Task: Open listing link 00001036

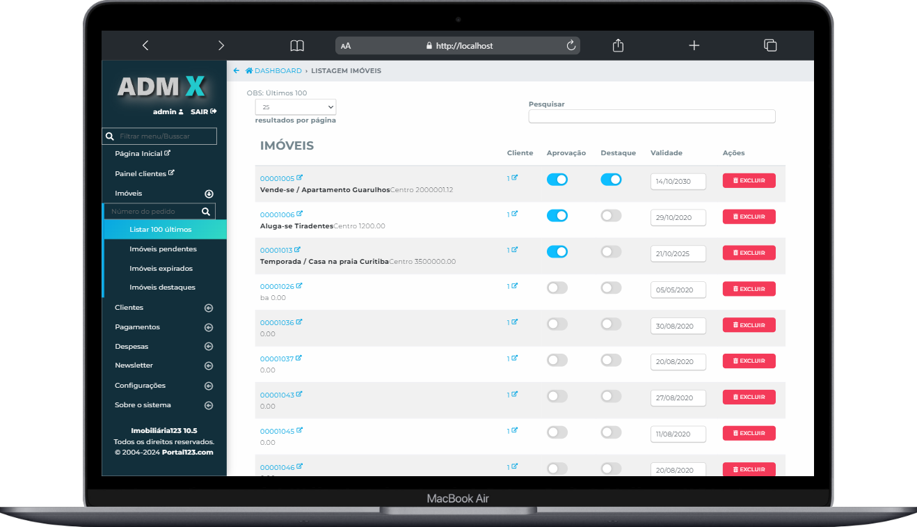Action: click(x=277, y=323)
